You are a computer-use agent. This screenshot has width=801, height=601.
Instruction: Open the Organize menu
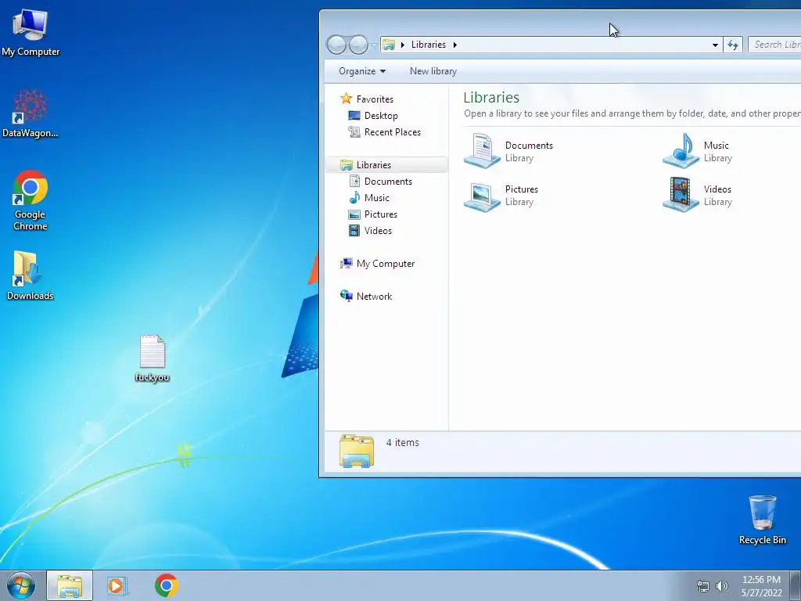(362, 71)
